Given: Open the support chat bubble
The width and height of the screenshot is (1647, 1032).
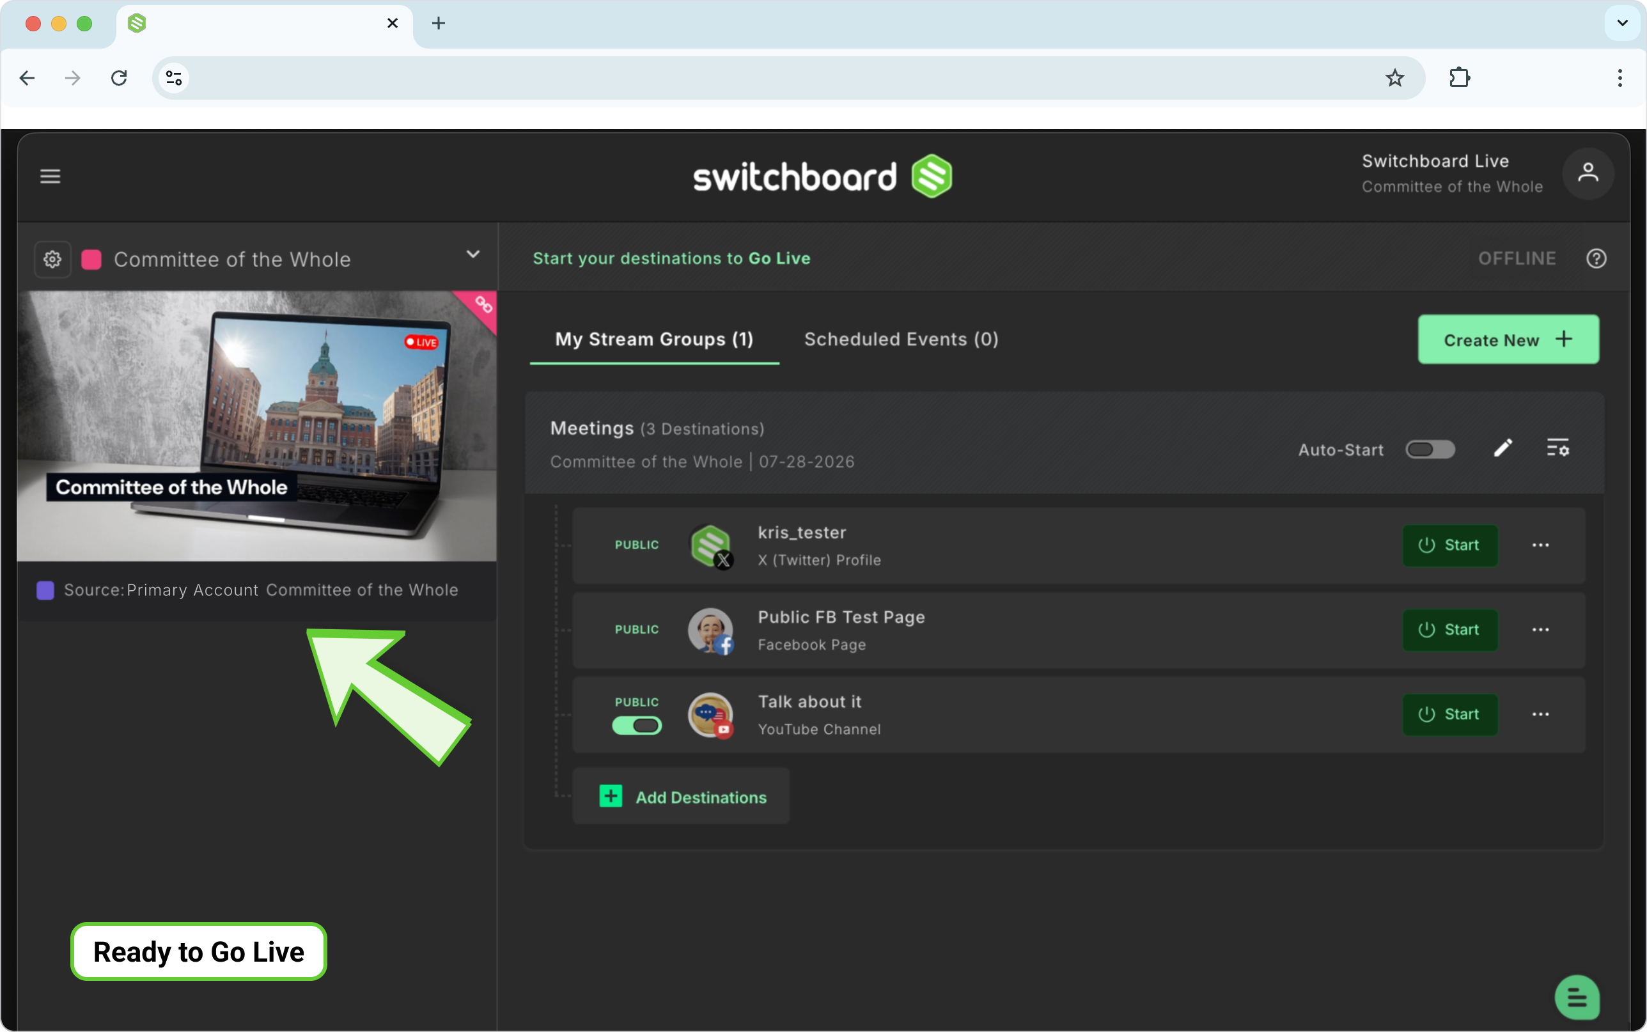Looking at the screenshot, I should tap(1577, 997).
